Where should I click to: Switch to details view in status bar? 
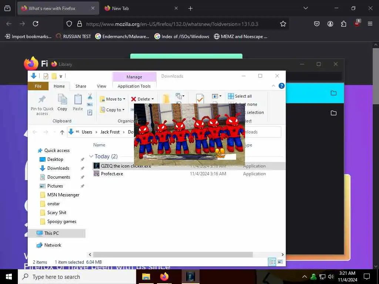(x=272, y=262)
